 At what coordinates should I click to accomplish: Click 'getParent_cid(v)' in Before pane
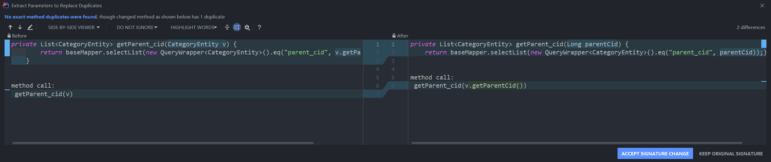coord(44,94)
